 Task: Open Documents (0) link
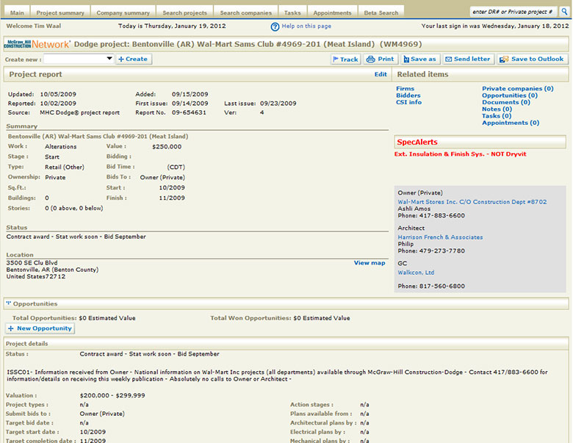click(x=505, y=102)
